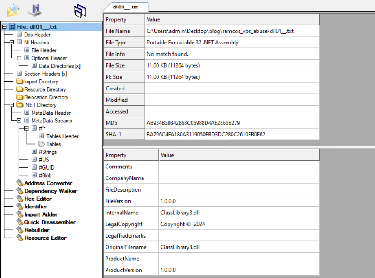
Task: Select the Tables Header item
Action: point(62,136)
